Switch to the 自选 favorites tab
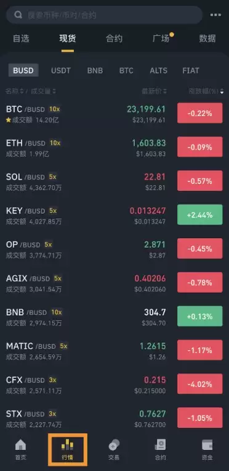 pyautogui.click(x=21, y=38)
